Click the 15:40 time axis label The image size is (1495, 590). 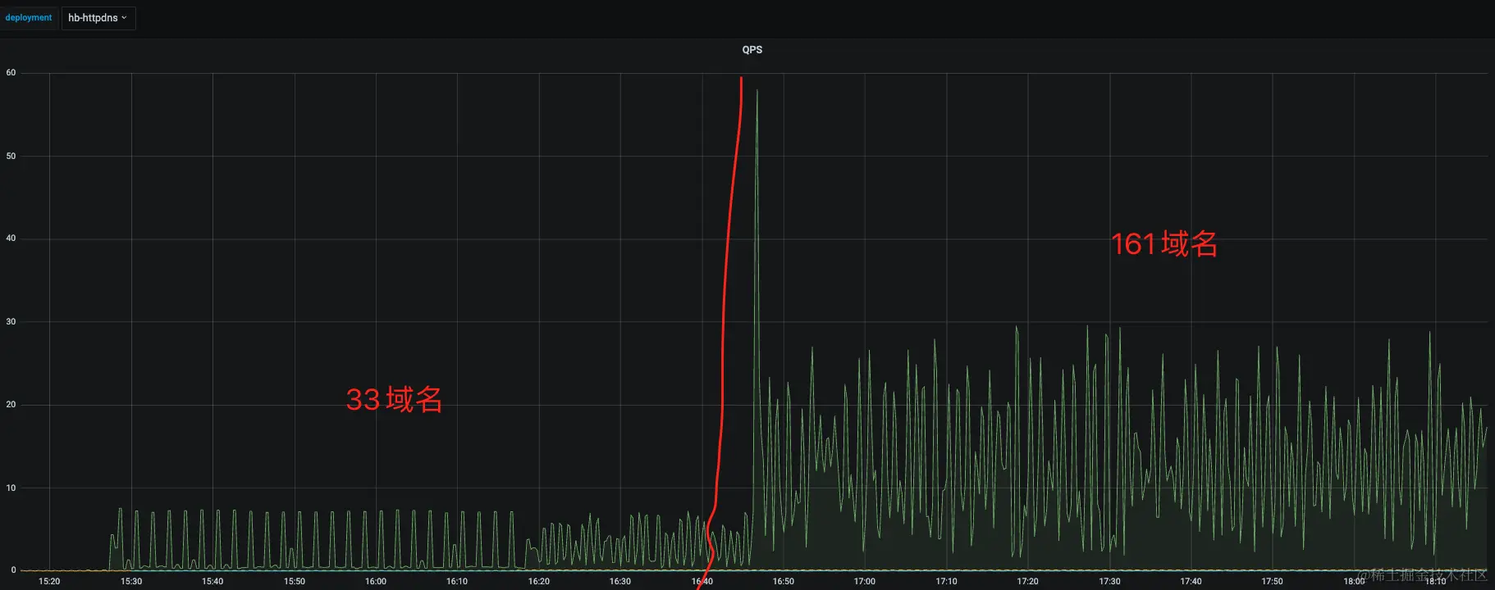coord(213,581)
